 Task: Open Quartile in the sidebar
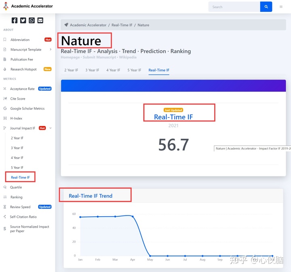coord(16,187)
